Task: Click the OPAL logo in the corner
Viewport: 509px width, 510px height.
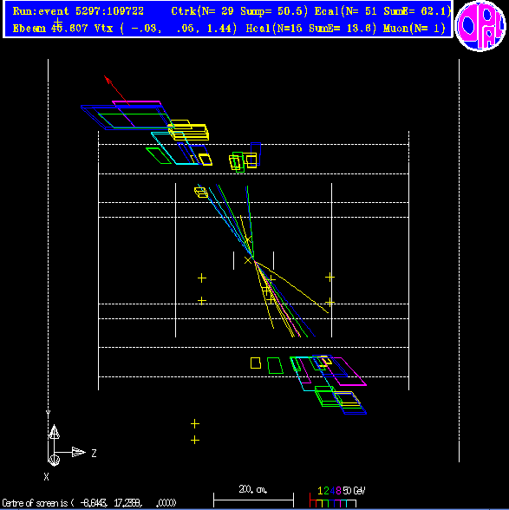Action: (480, 25)
